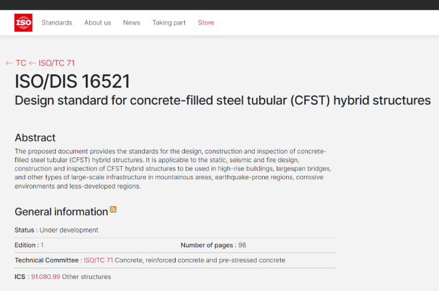The width and height of the screenshot is (439, 291).
Task: Go to the About us section
Action: (97, 23)
